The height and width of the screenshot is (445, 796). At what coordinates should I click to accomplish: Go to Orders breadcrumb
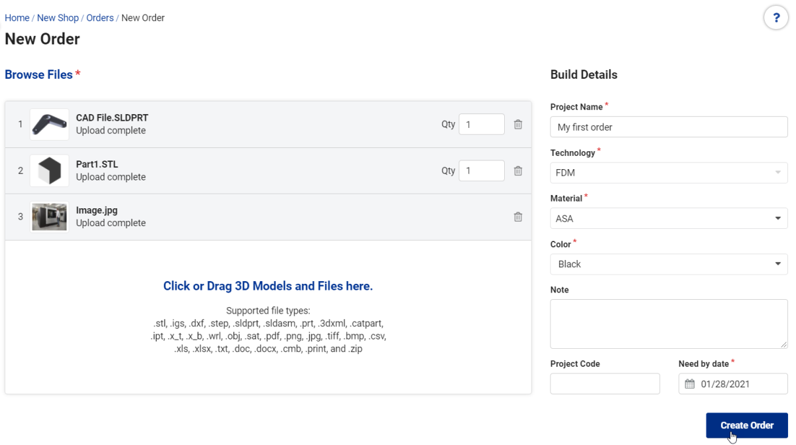(100, 18)
